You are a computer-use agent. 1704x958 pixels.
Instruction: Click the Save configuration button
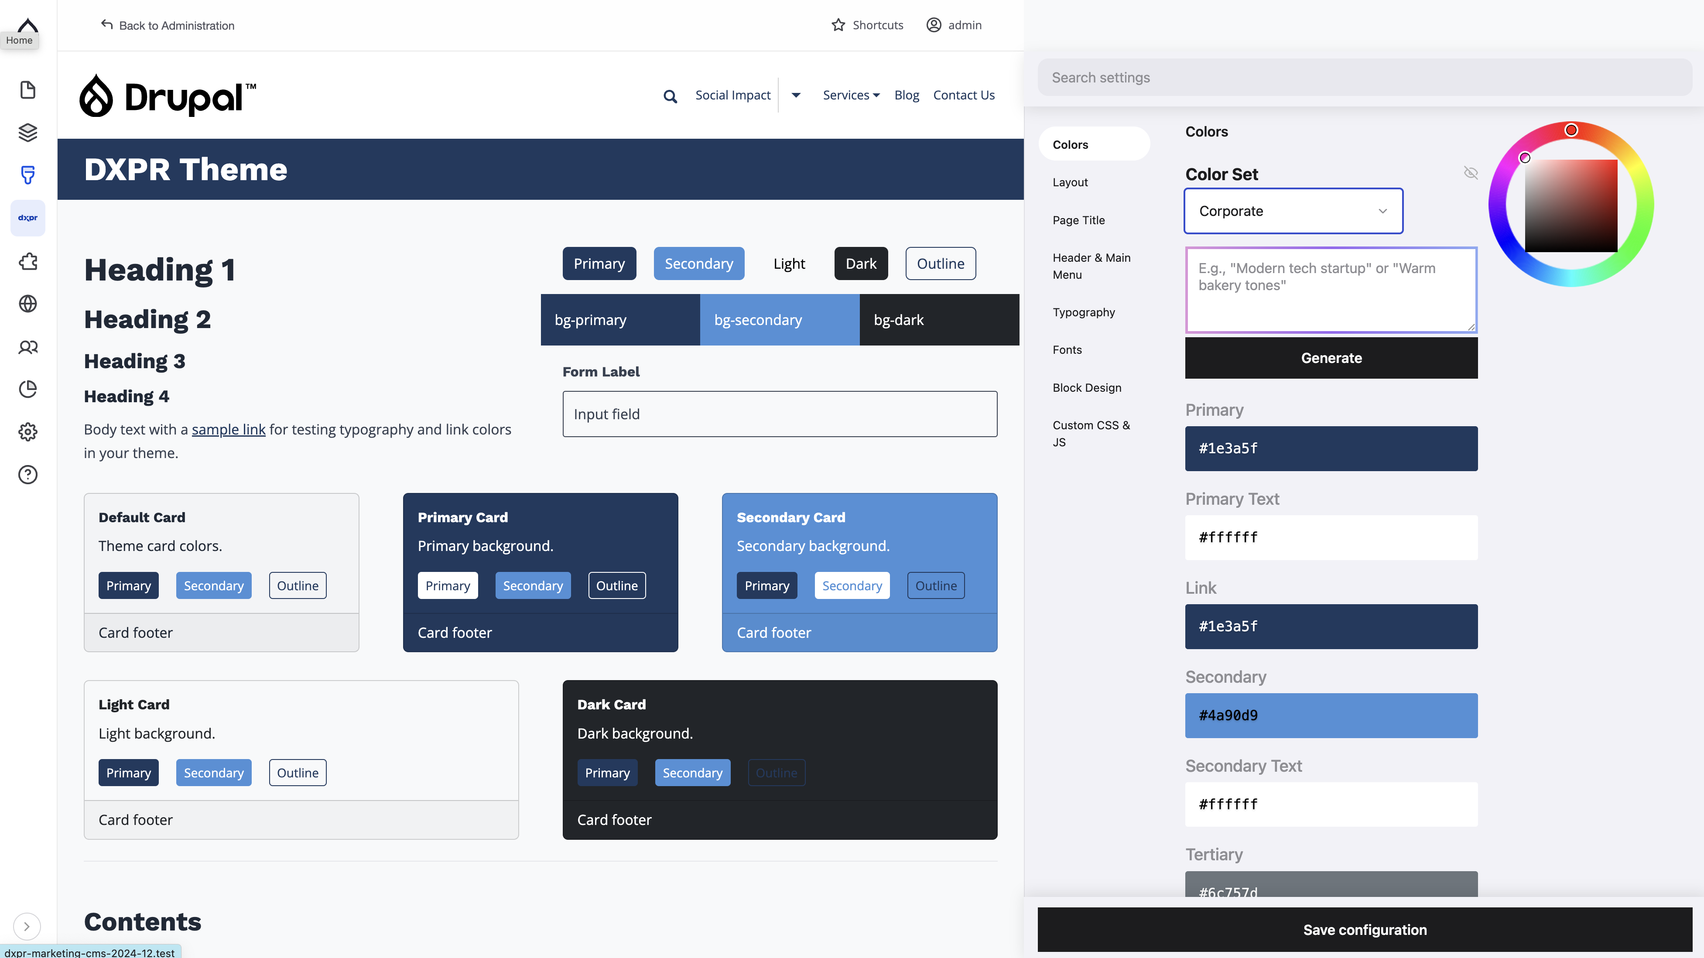click(x=1364, y=930)
